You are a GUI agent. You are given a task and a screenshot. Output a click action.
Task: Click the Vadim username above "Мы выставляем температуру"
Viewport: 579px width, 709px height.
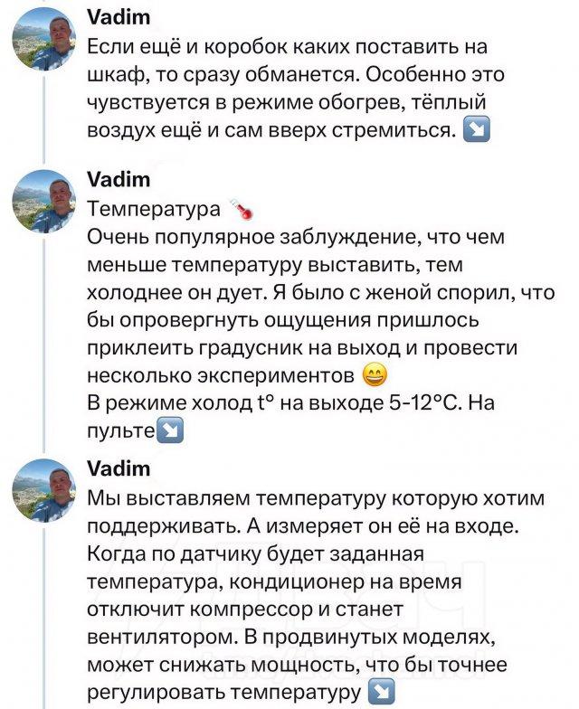(x=119, y=468)
